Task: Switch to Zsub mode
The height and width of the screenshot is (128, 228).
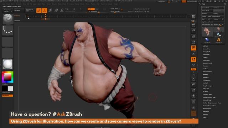Action: point(97,9)
